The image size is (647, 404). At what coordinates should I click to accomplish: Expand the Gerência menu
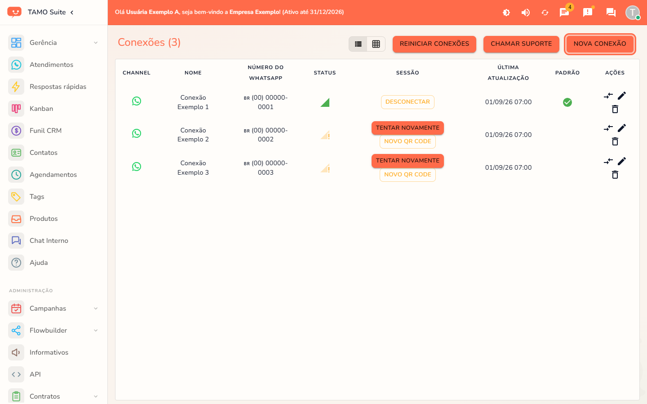(x=54, y=43)
